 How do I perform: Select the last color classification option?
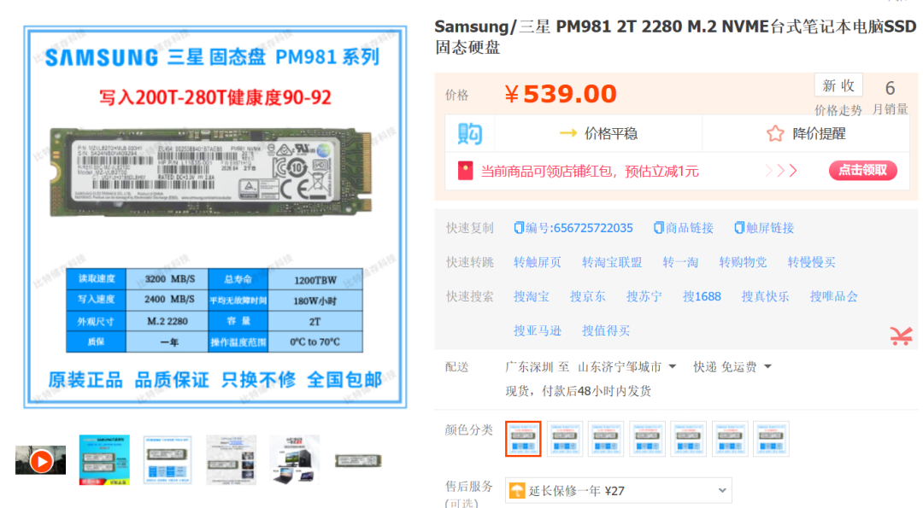[x=771, y=439]
